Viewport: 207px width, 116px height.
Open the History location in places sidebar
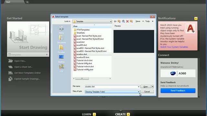click(61, 30)
